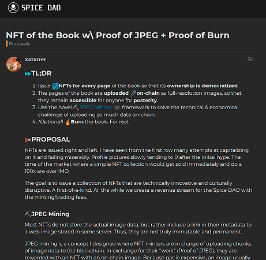Viewport: 266px width, 260px height.
Task: Open the SPICE DAO home title
Action: click(x=41, y=8)
